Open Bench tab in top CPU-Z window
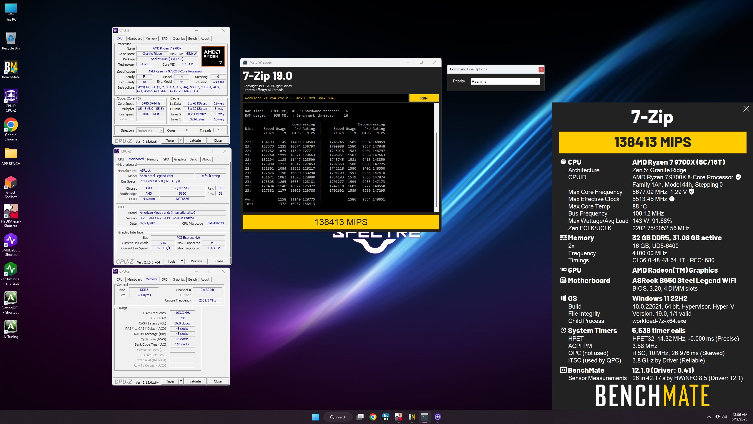This screenshot has height=424, width=753. tap(193, 39)
